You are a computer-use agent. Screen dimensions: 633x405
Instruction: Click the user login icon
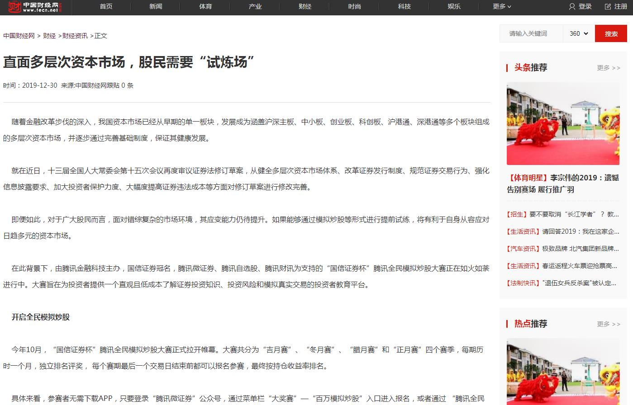click(x=572, y=6)
